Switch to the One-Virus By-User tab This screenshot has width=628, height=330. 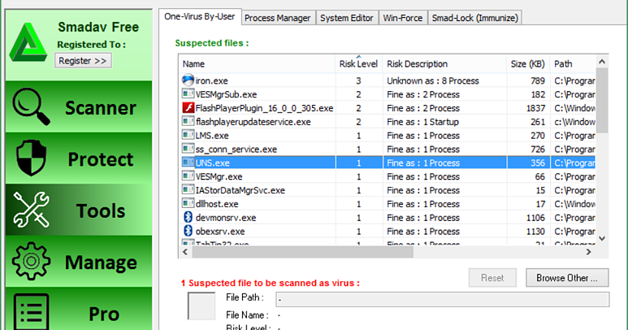tap(200, 17)
